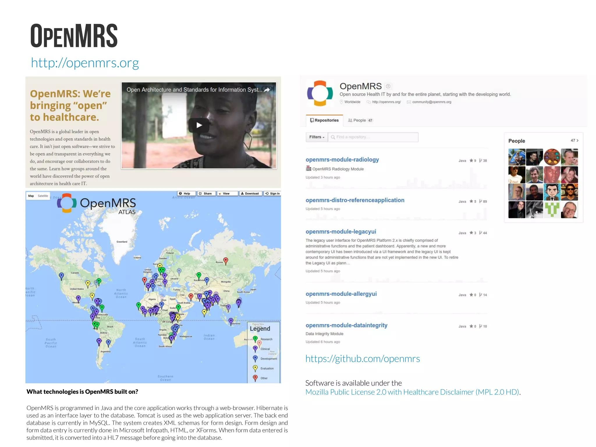Click the OpenMRS GitHub logo

coord(320,93)
